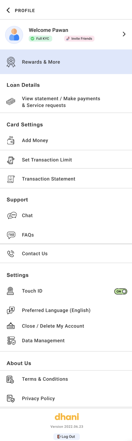Tap the FAQ bubble icon
Viewport: 132px width, 441px height.
coord(11,235)
